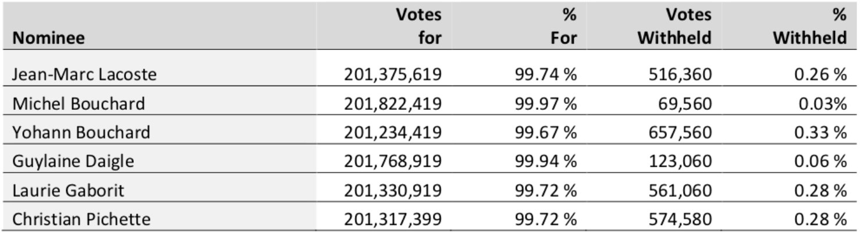The height and width of the screenshot is (236, 860).
Task: Click the % Withheld column header
Action: click(809, 26)
